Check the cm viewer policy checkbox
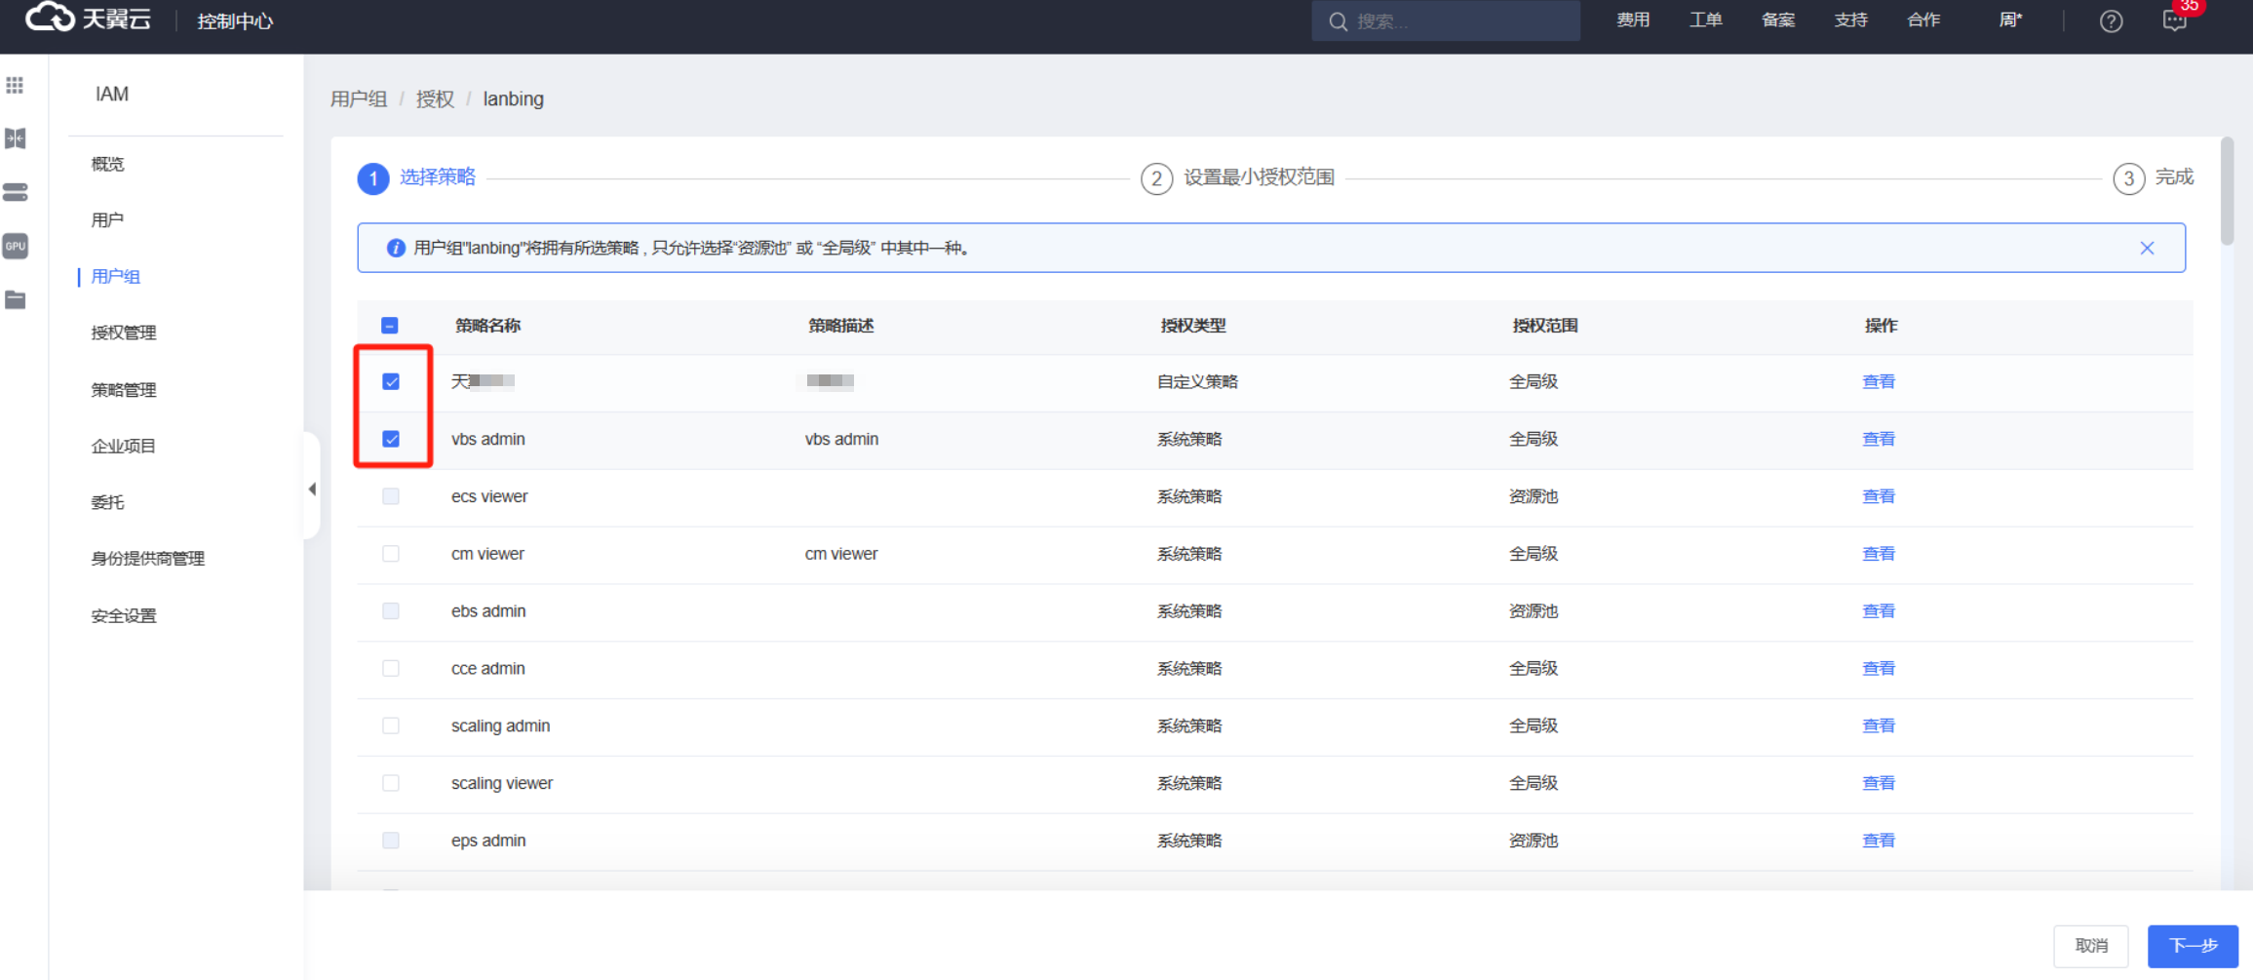2253x980 pixels. [391, 554]
